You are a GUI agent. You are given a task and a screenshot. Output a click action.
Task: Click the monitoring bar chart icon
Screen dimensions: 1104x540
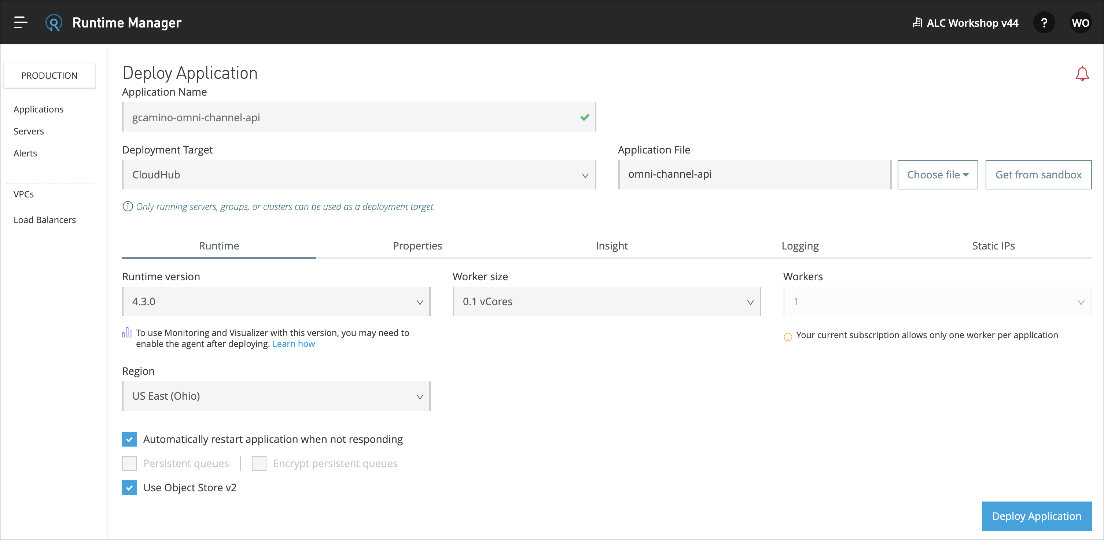coord(127,332)
